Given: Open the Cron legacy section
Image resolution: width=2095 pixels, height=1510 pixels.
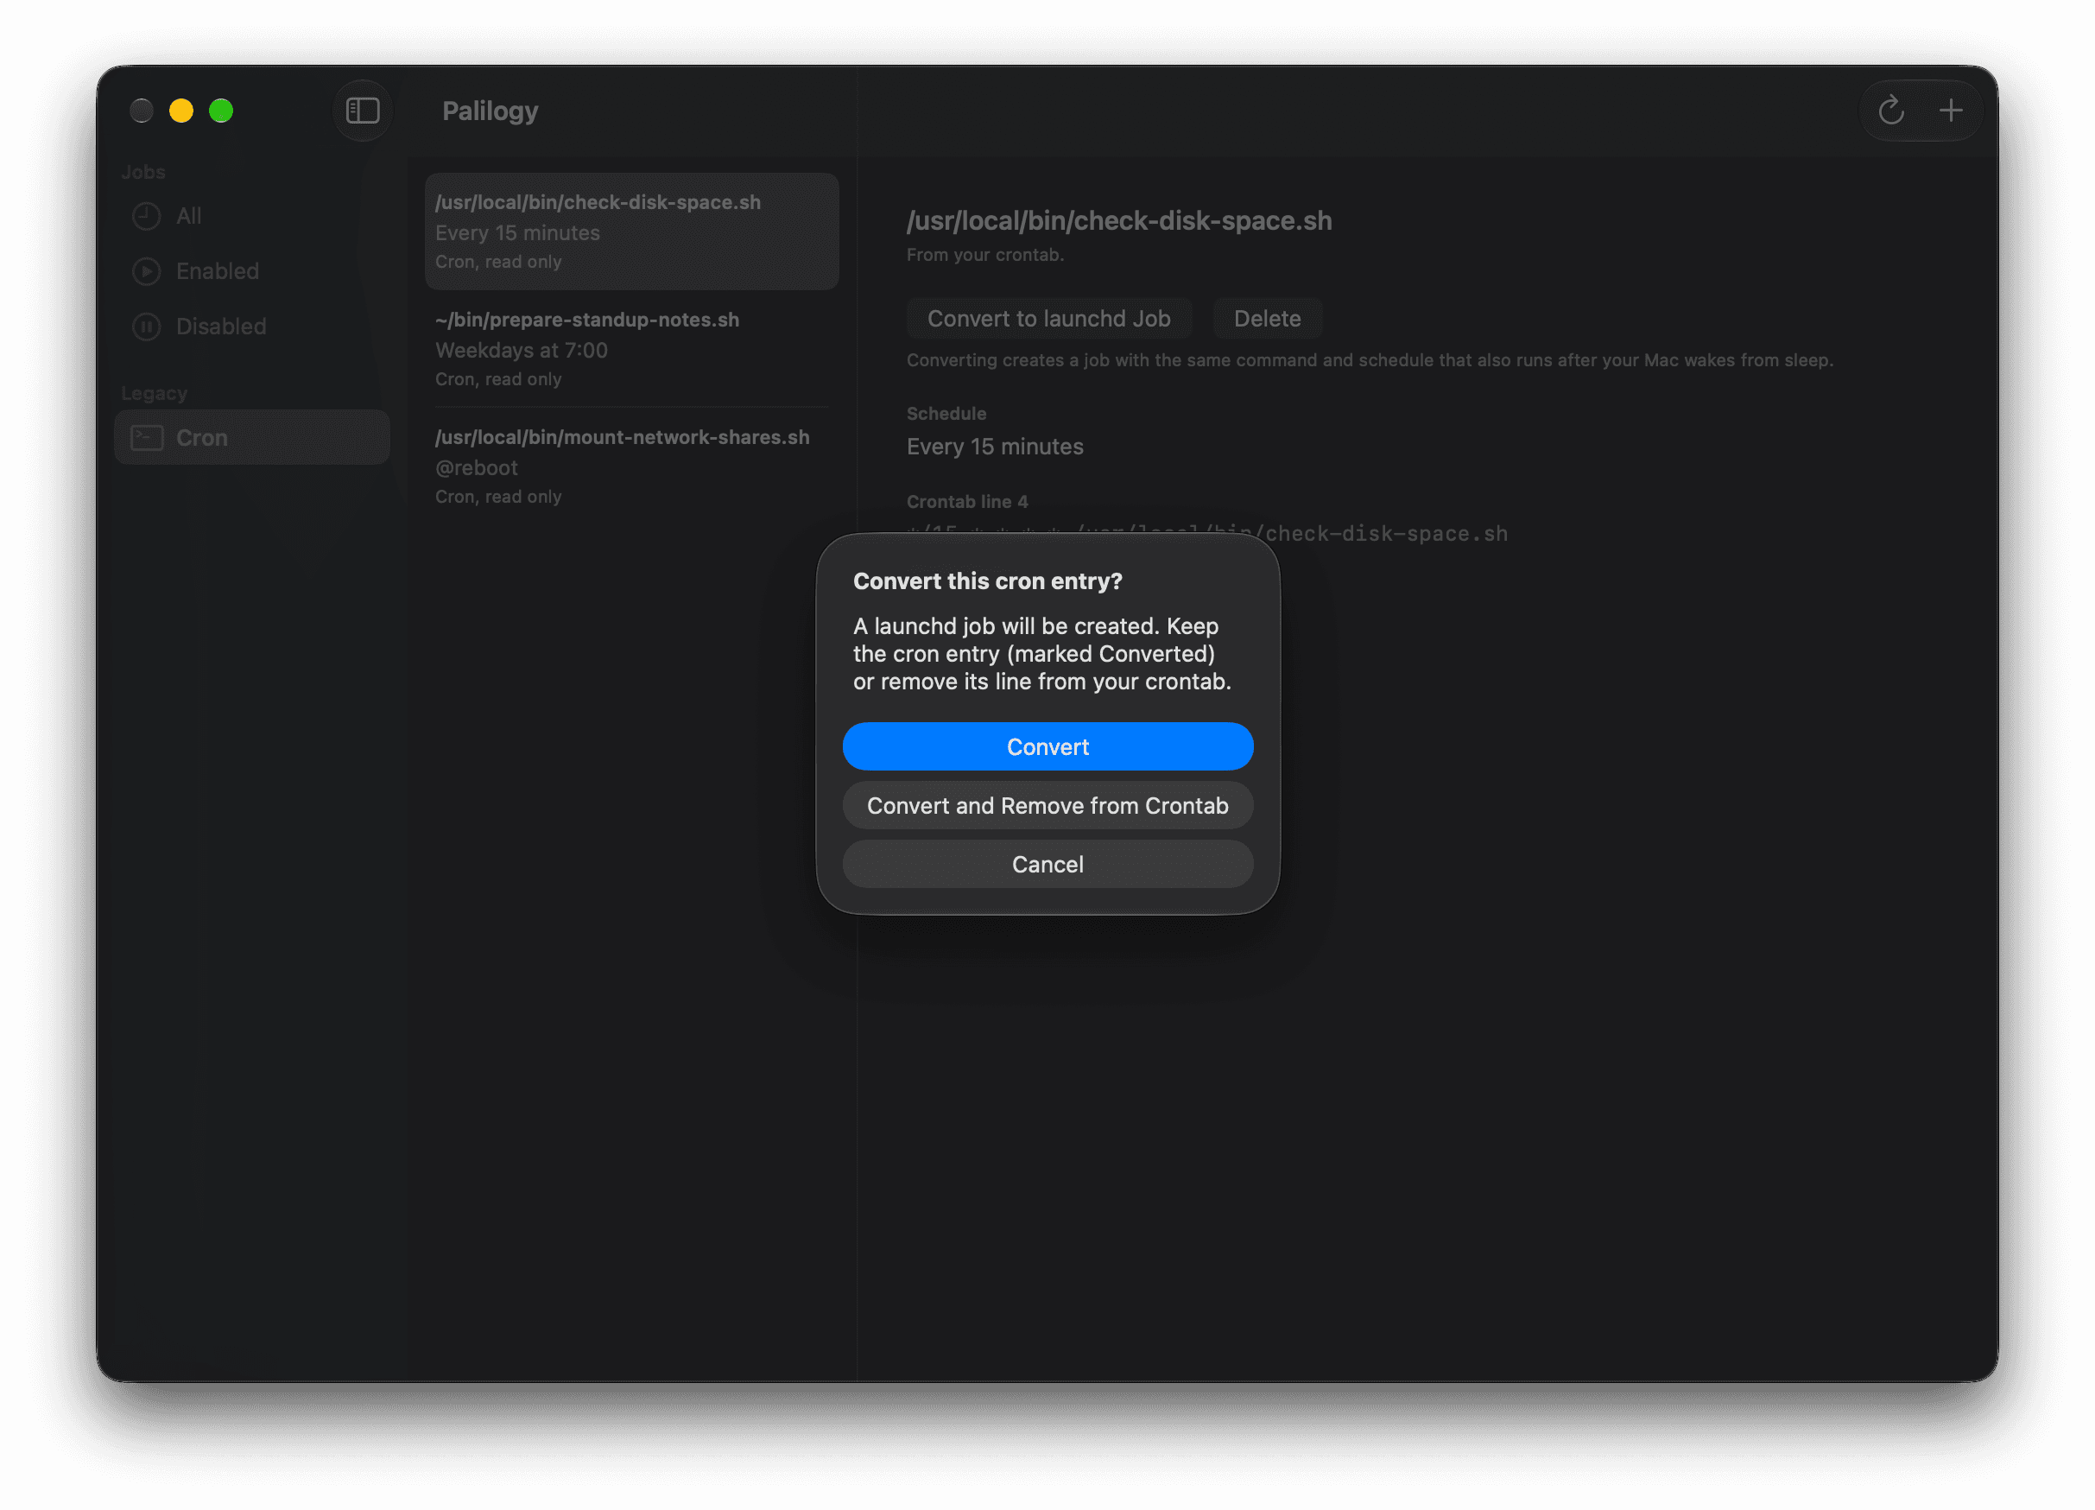Looking at the screenshot, I should pos(251,438).
